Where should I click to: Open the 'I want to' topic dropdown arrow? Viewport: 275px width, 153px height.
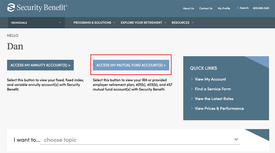click(x=236, y=139)
